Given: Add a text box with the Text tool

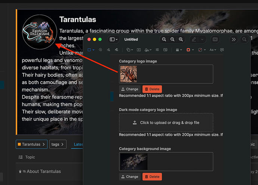Looking at the screenshot, I should click(x=139, y=50).
